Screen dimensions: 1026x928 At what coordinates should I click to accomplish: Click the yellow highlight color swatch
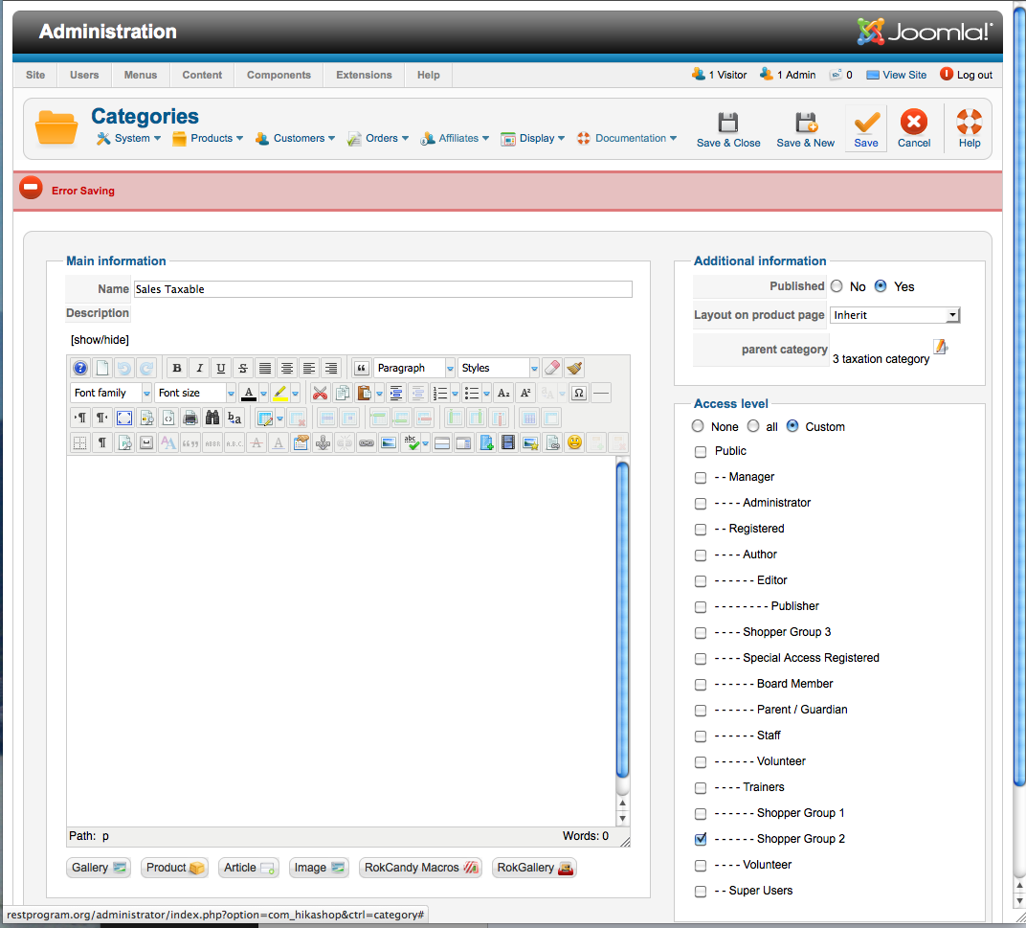pyautogui.click(x=280, y=393)
